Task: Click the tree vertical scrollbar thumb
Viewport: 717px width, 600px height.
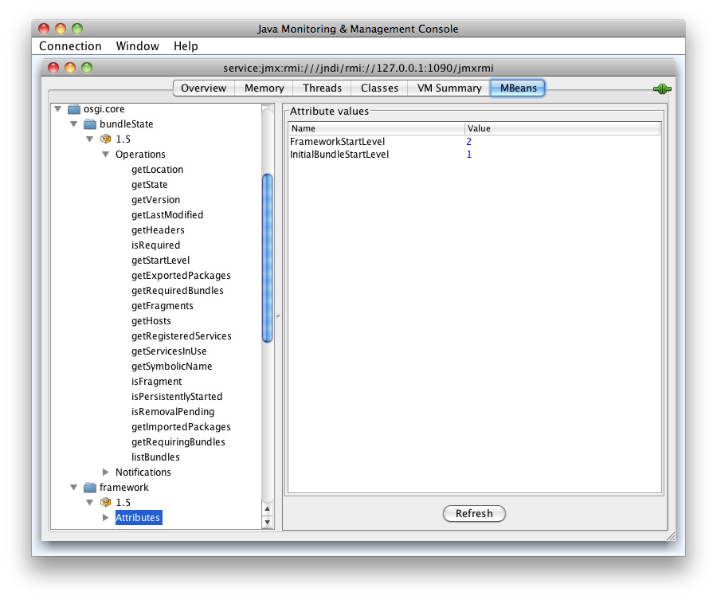Action: pyautogui.click(x=268, y=258)
